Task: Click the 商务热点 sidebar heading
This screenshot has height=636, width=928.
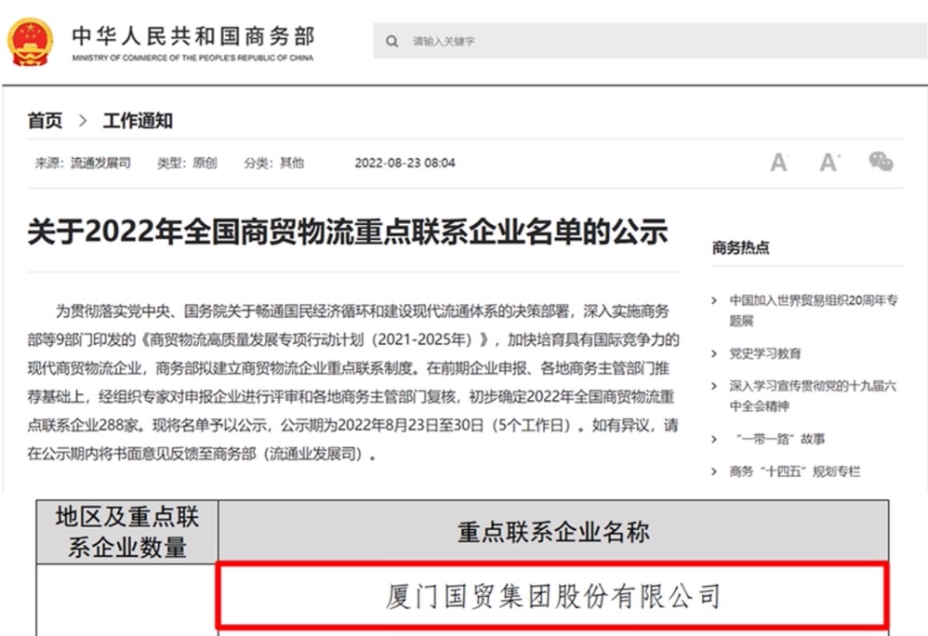Action: (740, 248)
